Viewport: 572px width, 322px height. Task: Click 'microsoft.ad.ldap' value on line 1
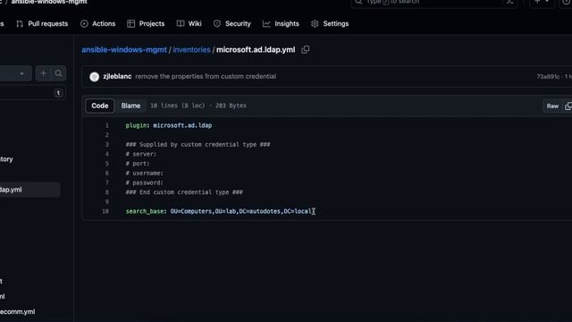[182, 125]
